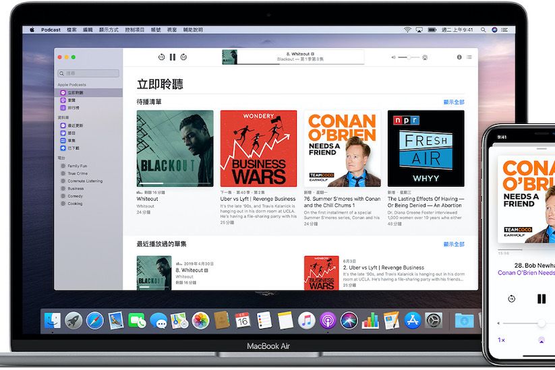Open Safari from the Dock
The image size is (555, 370).
pos(95,321)
